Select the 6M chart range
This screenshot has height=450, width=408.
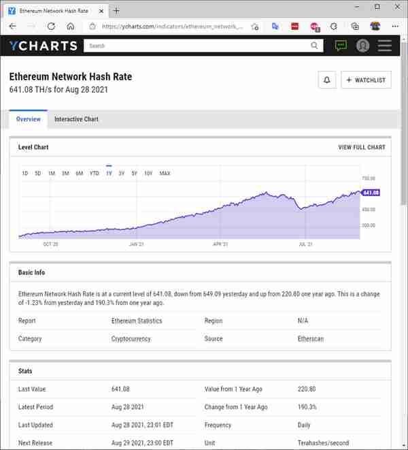pyautogui.click(x=79, y=174)
